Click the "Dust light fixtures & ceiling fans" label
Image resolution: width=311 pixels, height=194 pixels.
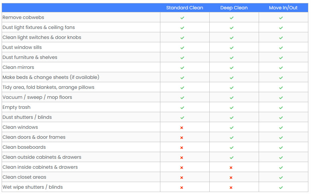39,27
